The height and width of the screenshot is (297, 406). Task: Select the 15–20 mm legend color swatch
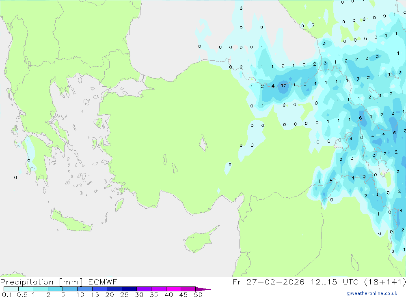[99, 289]
